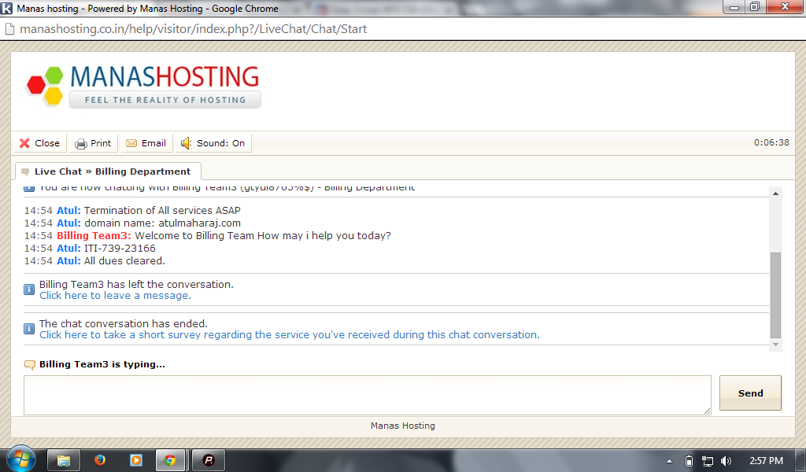Image resolution: width=806 pixels, height=472 pixels.
Task: Click the Show desktop button
Action: (x=802, y=460)
